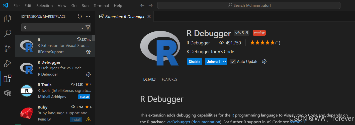
Task: Filter extensions with funnel icon
Action: [x=88, y=27]
